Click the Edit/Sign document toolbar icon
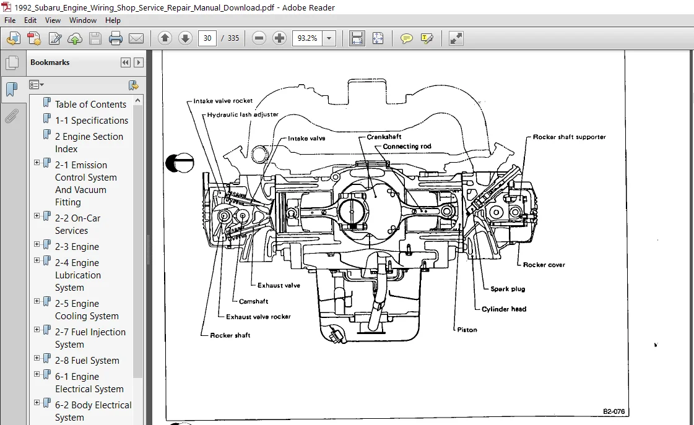 pyautogui.click(x=55, y=38)
